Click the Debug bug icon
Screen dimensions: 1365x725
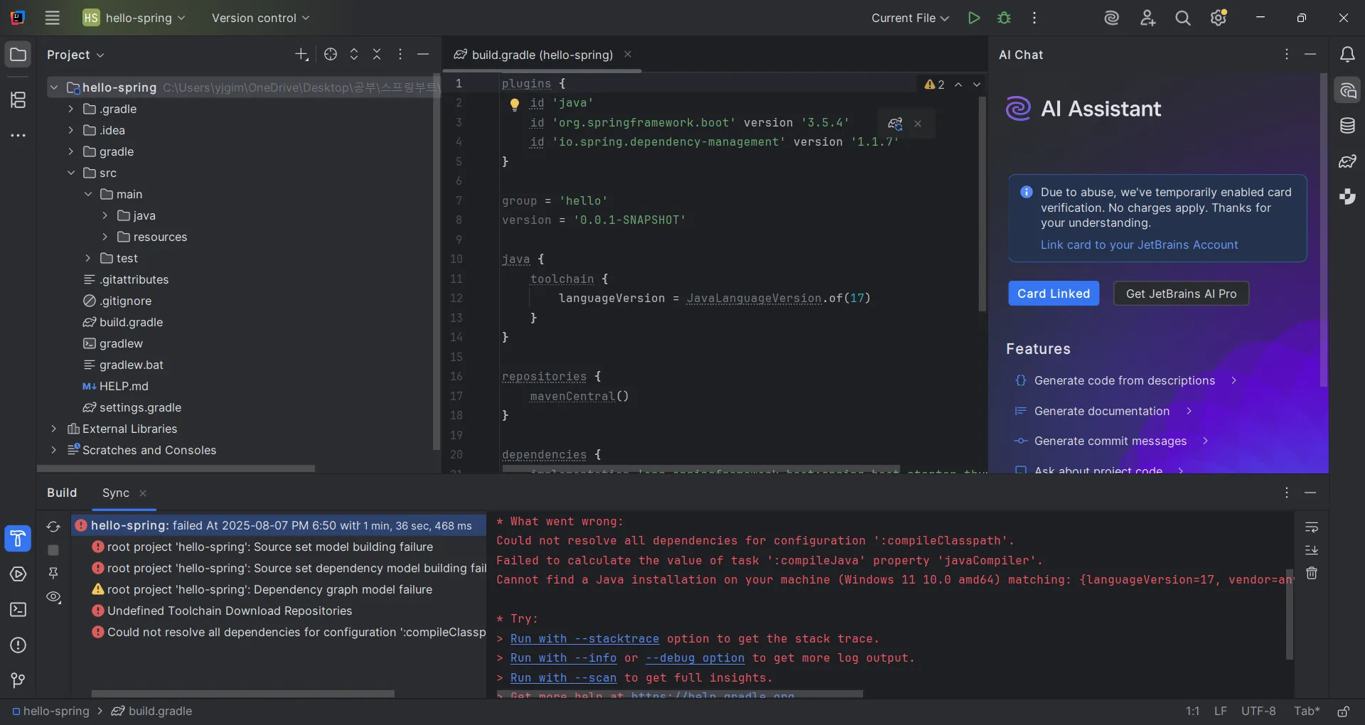pos(1004,18)
